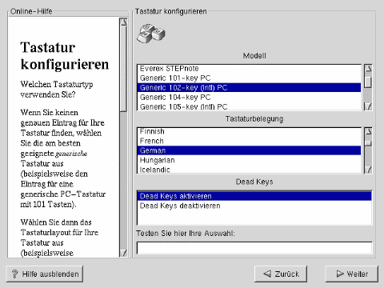Select Generic 104-key PC model
Screen dimensions: 384x288
pos(249,97)
